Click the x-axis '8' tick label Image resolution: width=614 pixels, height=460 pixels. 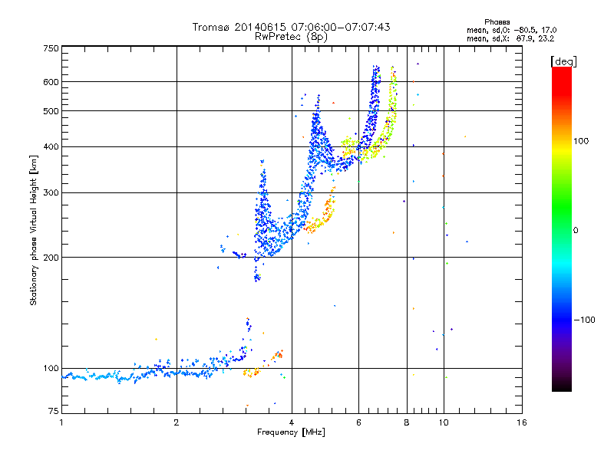point(407,422)
